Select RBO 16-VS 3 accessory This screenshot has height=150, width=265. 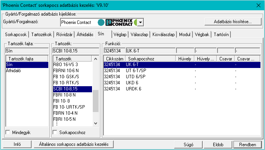(x=73, y=65)
